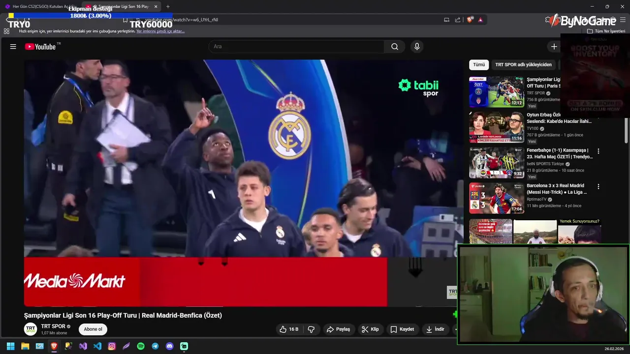630x354 pixels.
Task: Click the search magnifier button
Action: tap(395, 47)
